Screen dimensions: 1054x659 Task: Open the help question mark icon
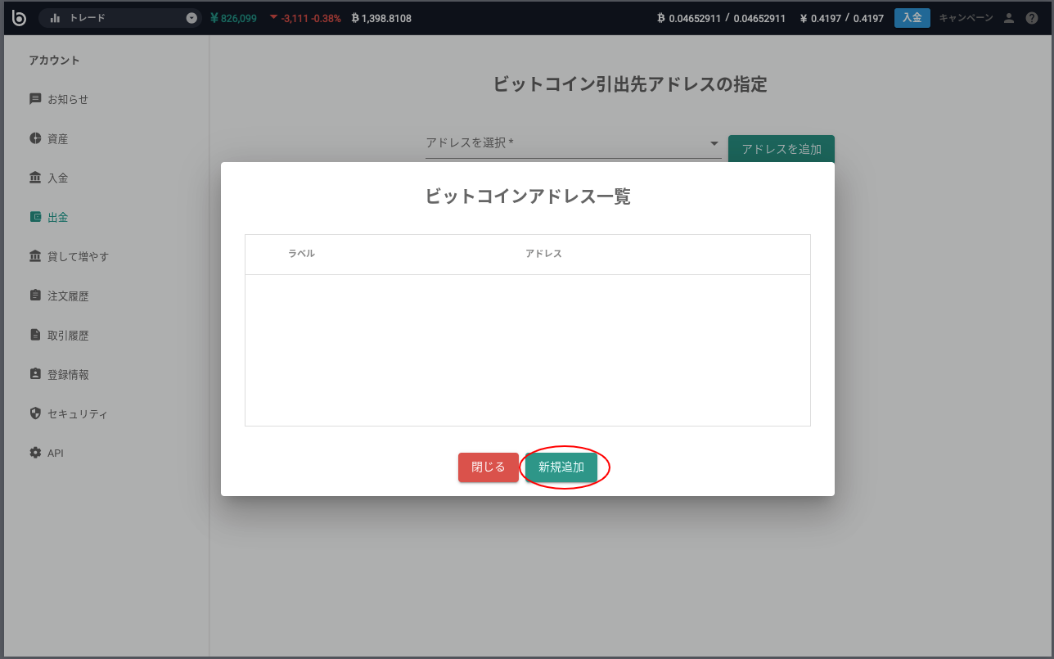coord(1032,18)
